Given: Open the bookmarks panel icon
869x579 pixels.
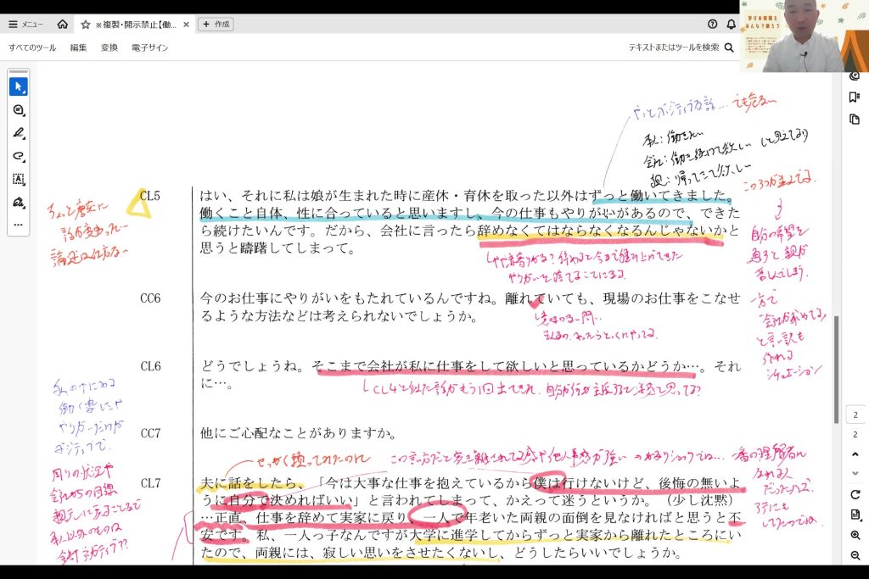Looking at the screenshot, I should 855,97.
